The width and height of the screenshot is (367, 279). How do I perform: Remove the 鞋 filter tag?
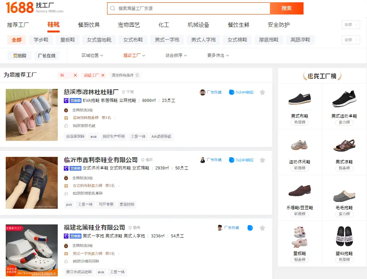(75, 75)
